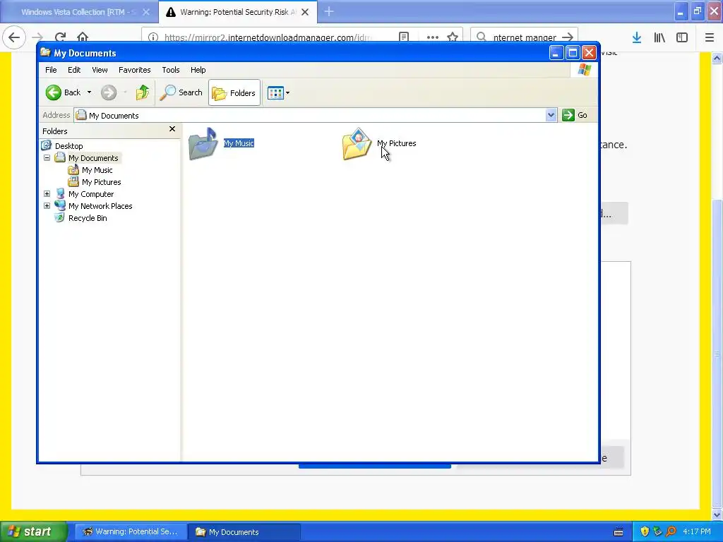This screenshot has width=723, height=542.
Task: Submit the browser search arrow
Action: pyautogui.click(x=568, y=37)
